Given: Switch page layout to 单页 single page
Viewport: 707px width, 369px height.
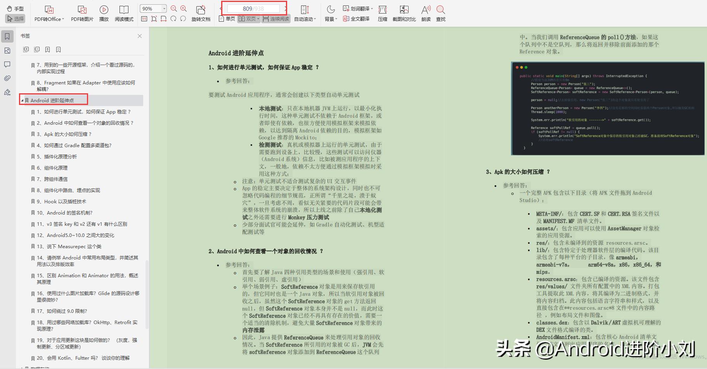Looking at the screenshot, I should tap(229, 18).
